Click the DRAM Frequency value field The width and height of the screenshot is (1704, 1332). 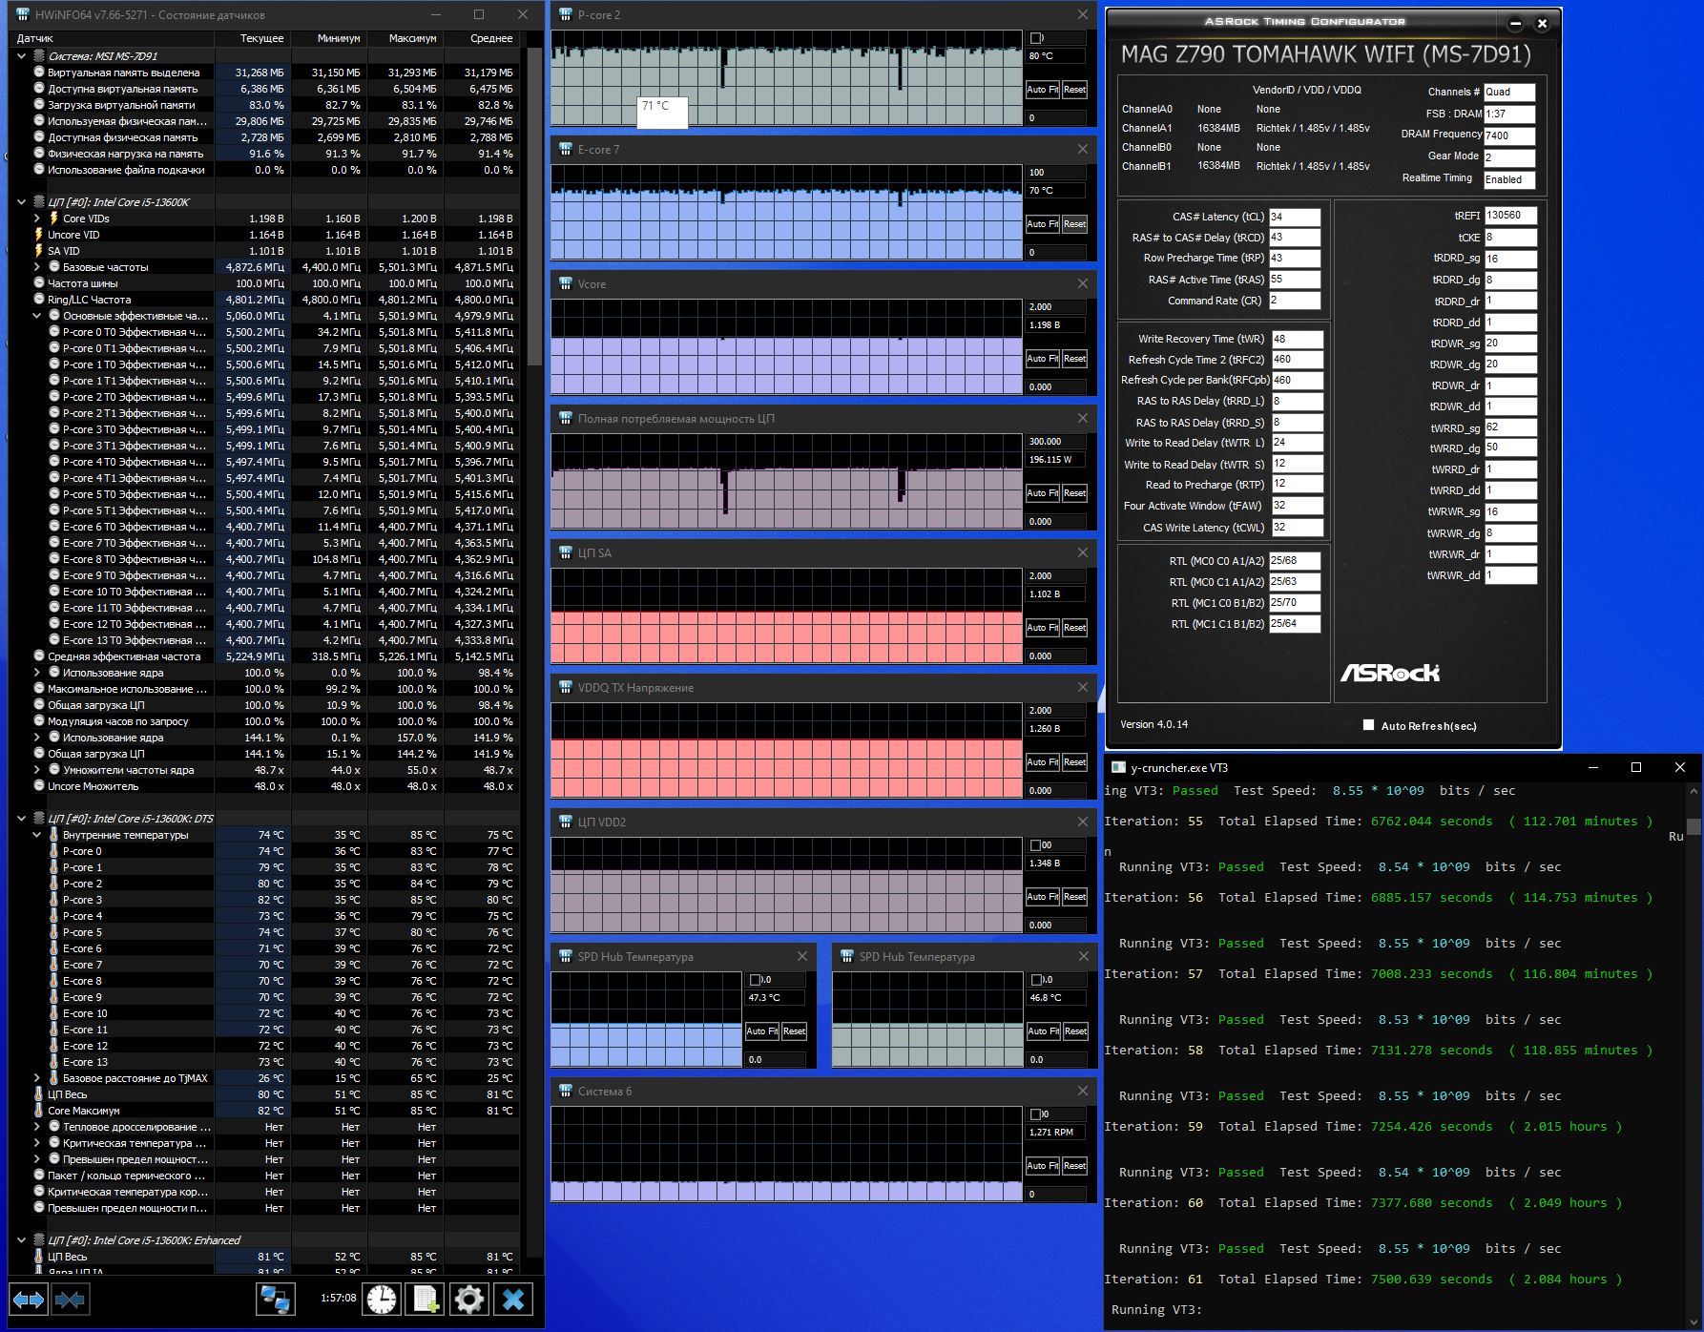pos(1509,135)
